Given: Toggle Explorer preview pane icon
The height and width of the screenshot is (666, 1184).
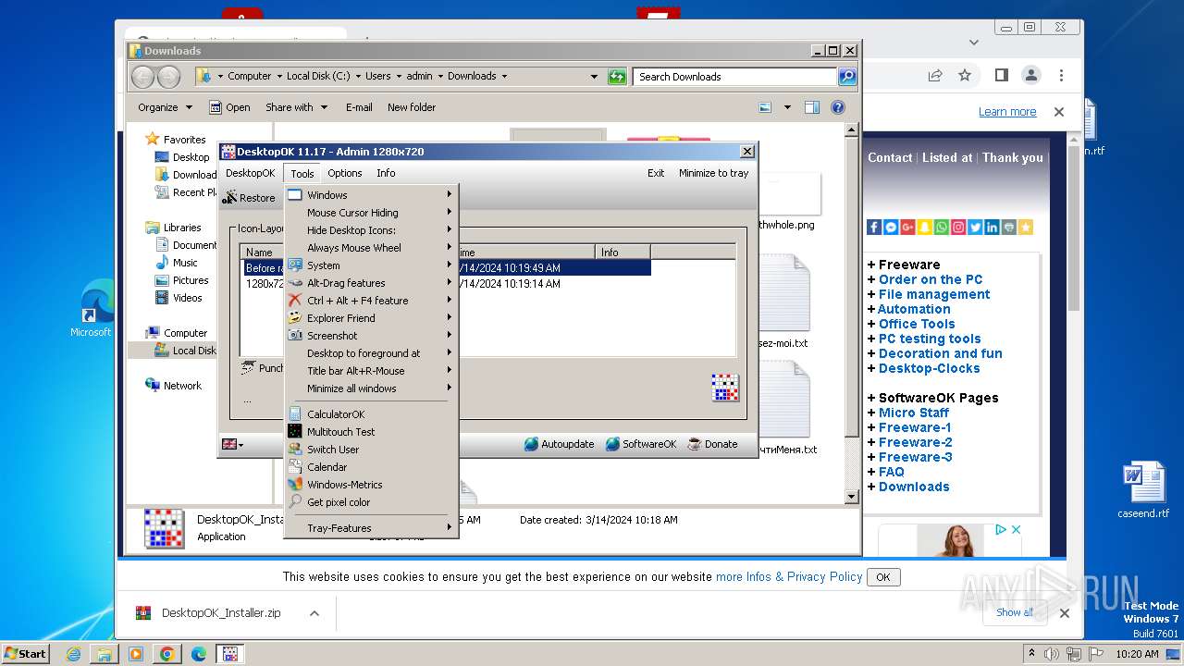Looking at the screenshot, I should pos(811,107).
